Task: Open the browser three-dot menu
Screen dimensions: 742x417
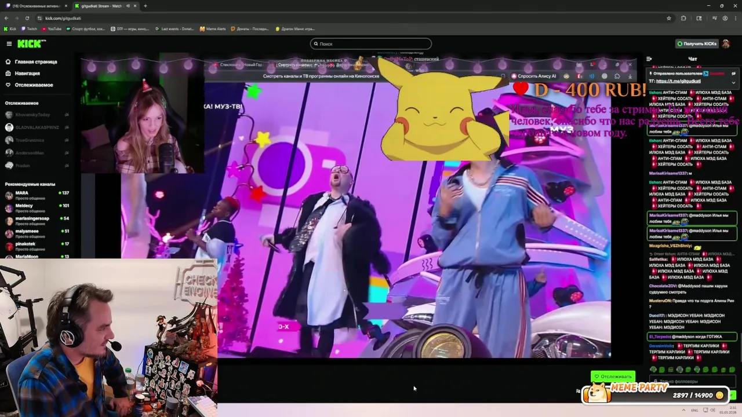Action: point(735,18)
